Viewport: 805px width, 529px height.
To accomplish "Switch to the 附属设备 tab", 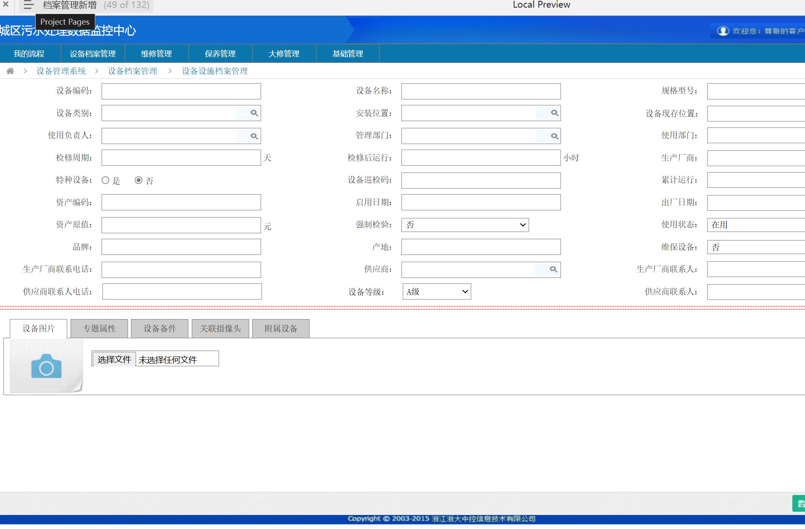I will (x=281, y=328).
